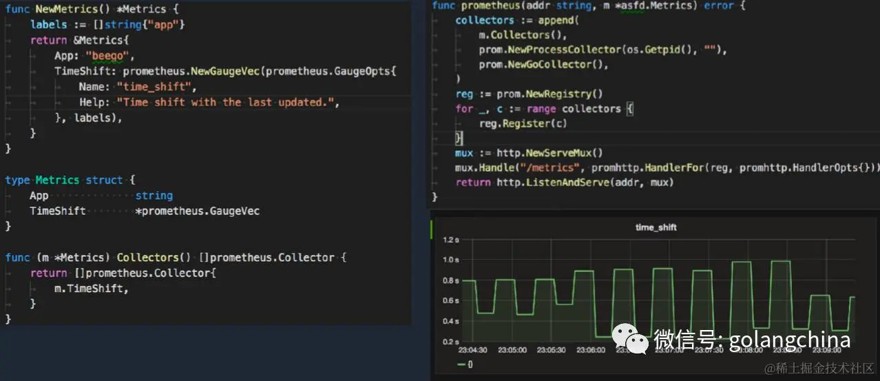Toggle the "0" series in the chart legend
Image resolution: width=880 pixels, height=381 pixels.
[x=465, y=364]
